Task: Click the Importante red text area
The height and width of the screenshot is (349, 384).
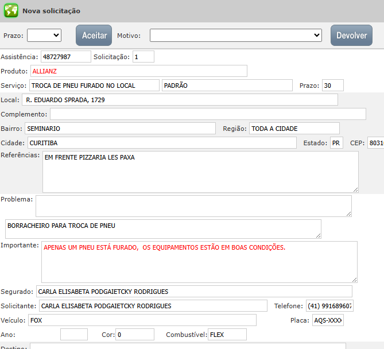Action: 199,262
